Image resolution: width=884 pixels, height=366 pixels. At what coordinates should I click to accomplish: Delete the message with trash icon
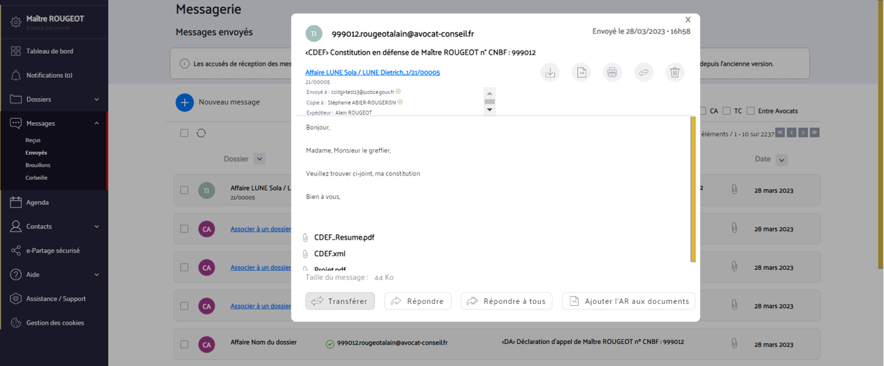675,72
